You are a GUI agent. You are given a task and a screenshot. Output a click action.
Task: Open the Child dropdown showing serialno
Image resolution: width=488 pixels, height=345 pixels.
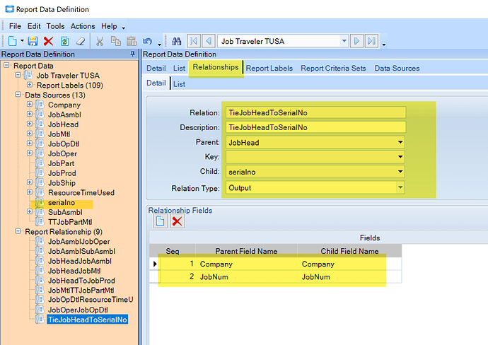(400, 172)
